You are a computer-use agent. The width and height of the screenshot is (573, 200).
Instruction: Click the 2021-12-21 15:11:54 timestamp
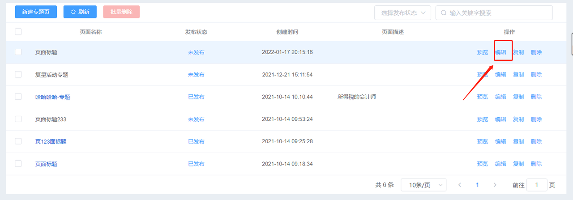click(x=287, y=75)
